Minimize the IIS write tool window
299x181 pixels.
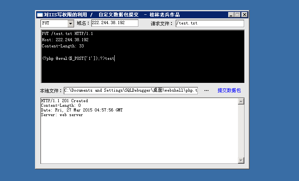(x=231, y=15)
